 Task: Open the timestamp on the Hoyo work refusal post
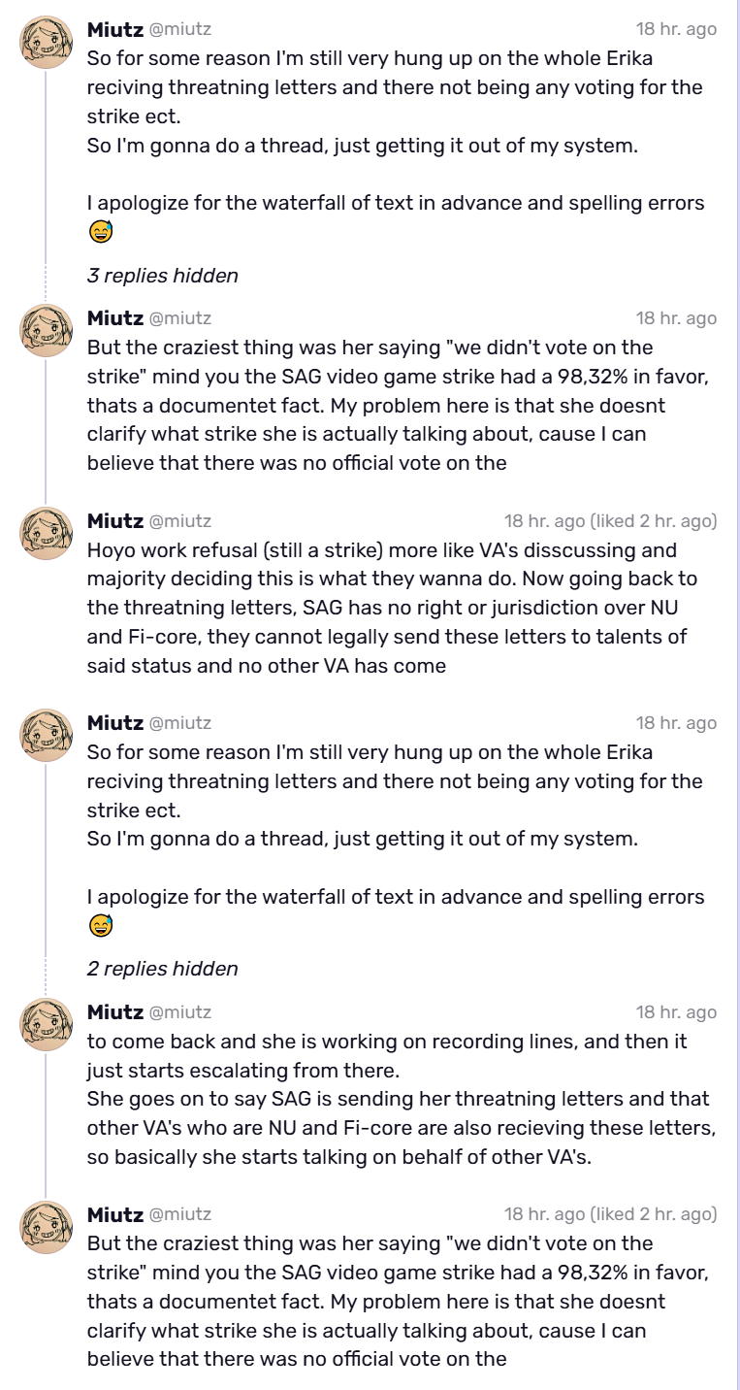tap(610, 521)
